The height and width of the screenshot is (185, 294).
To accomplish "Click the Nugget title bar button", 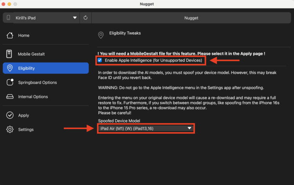I will point(191,18).
